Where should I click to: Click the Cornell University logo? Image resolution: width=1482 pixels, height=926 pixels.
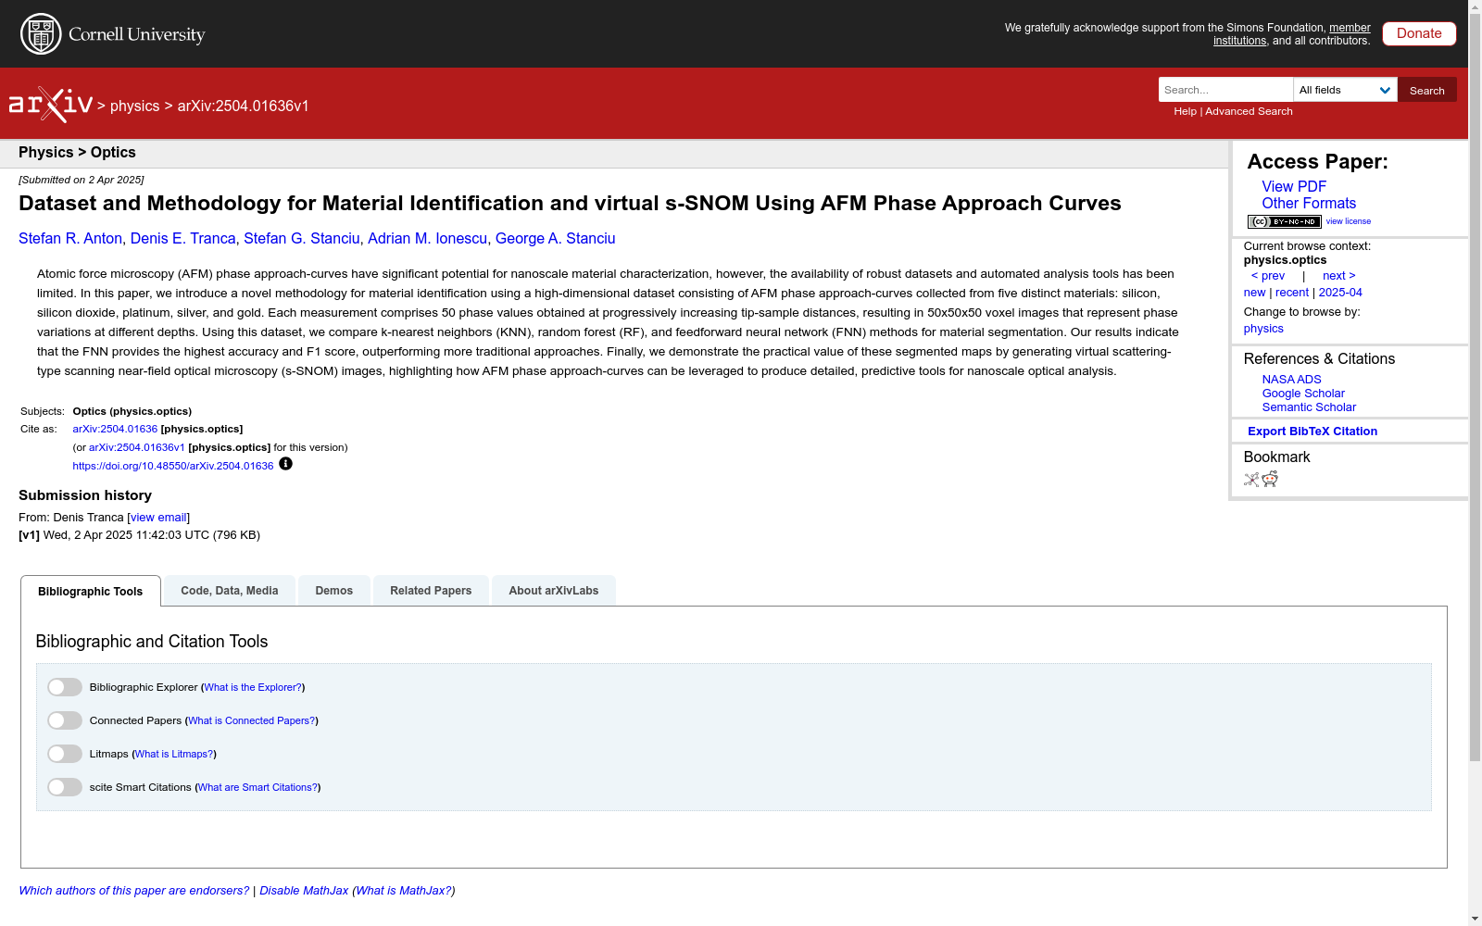pyautogui.click(x=113, y=34)
